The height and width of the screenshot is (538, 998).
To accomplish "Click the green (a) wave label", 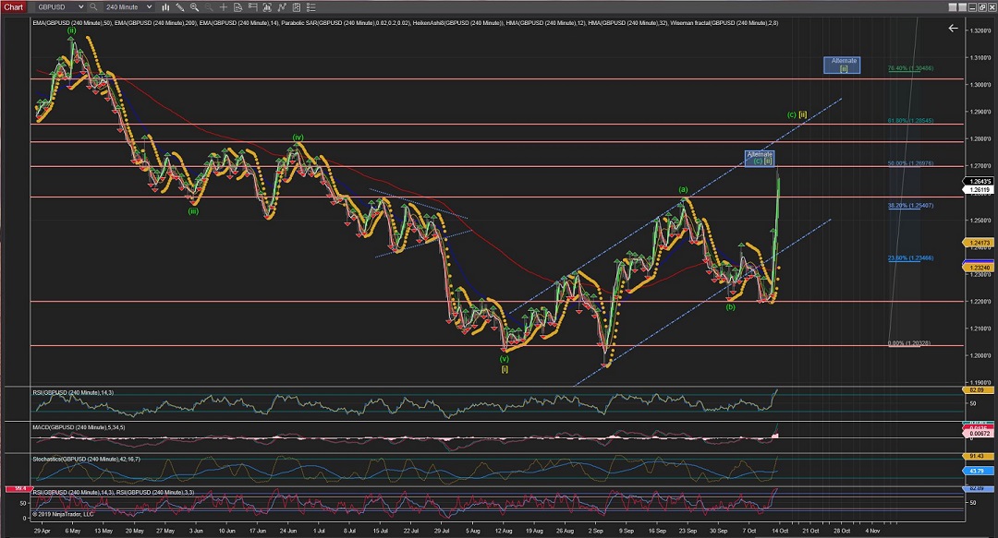I will pyautogui.click(x=684, y=189).
